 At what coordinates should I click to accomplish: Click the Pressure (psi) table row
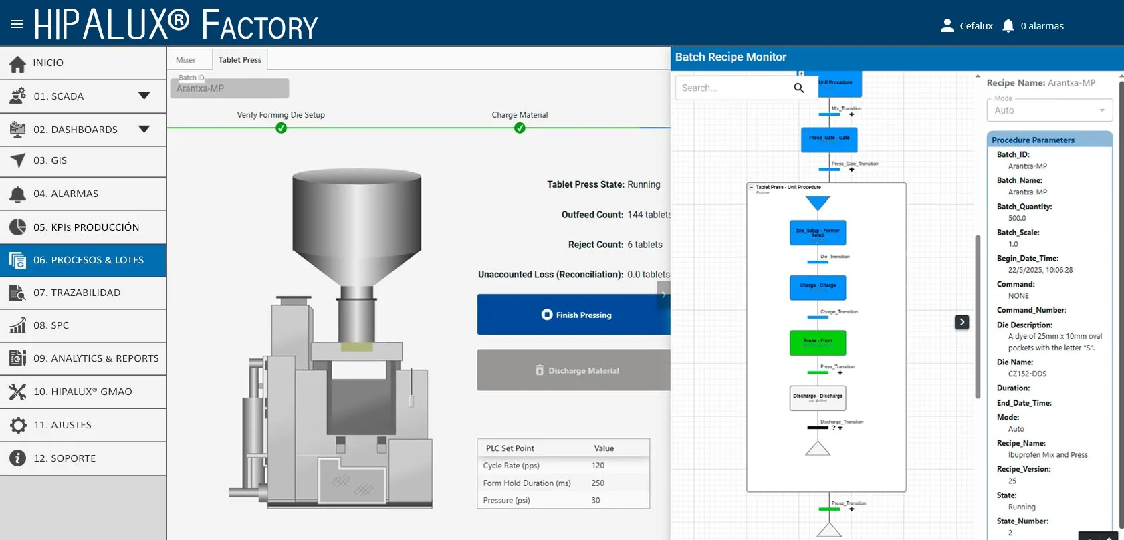click(x=563, y=500)
